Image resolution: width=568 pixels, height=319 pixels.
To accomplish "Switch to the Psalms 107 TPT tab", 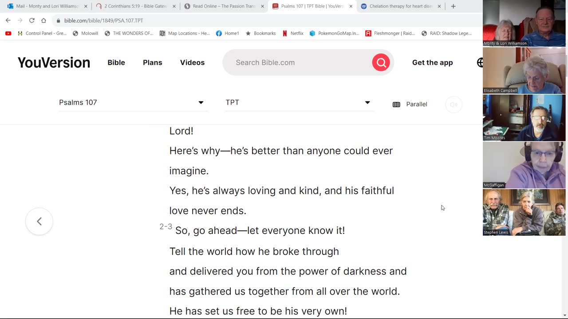I will pos(312,6).
